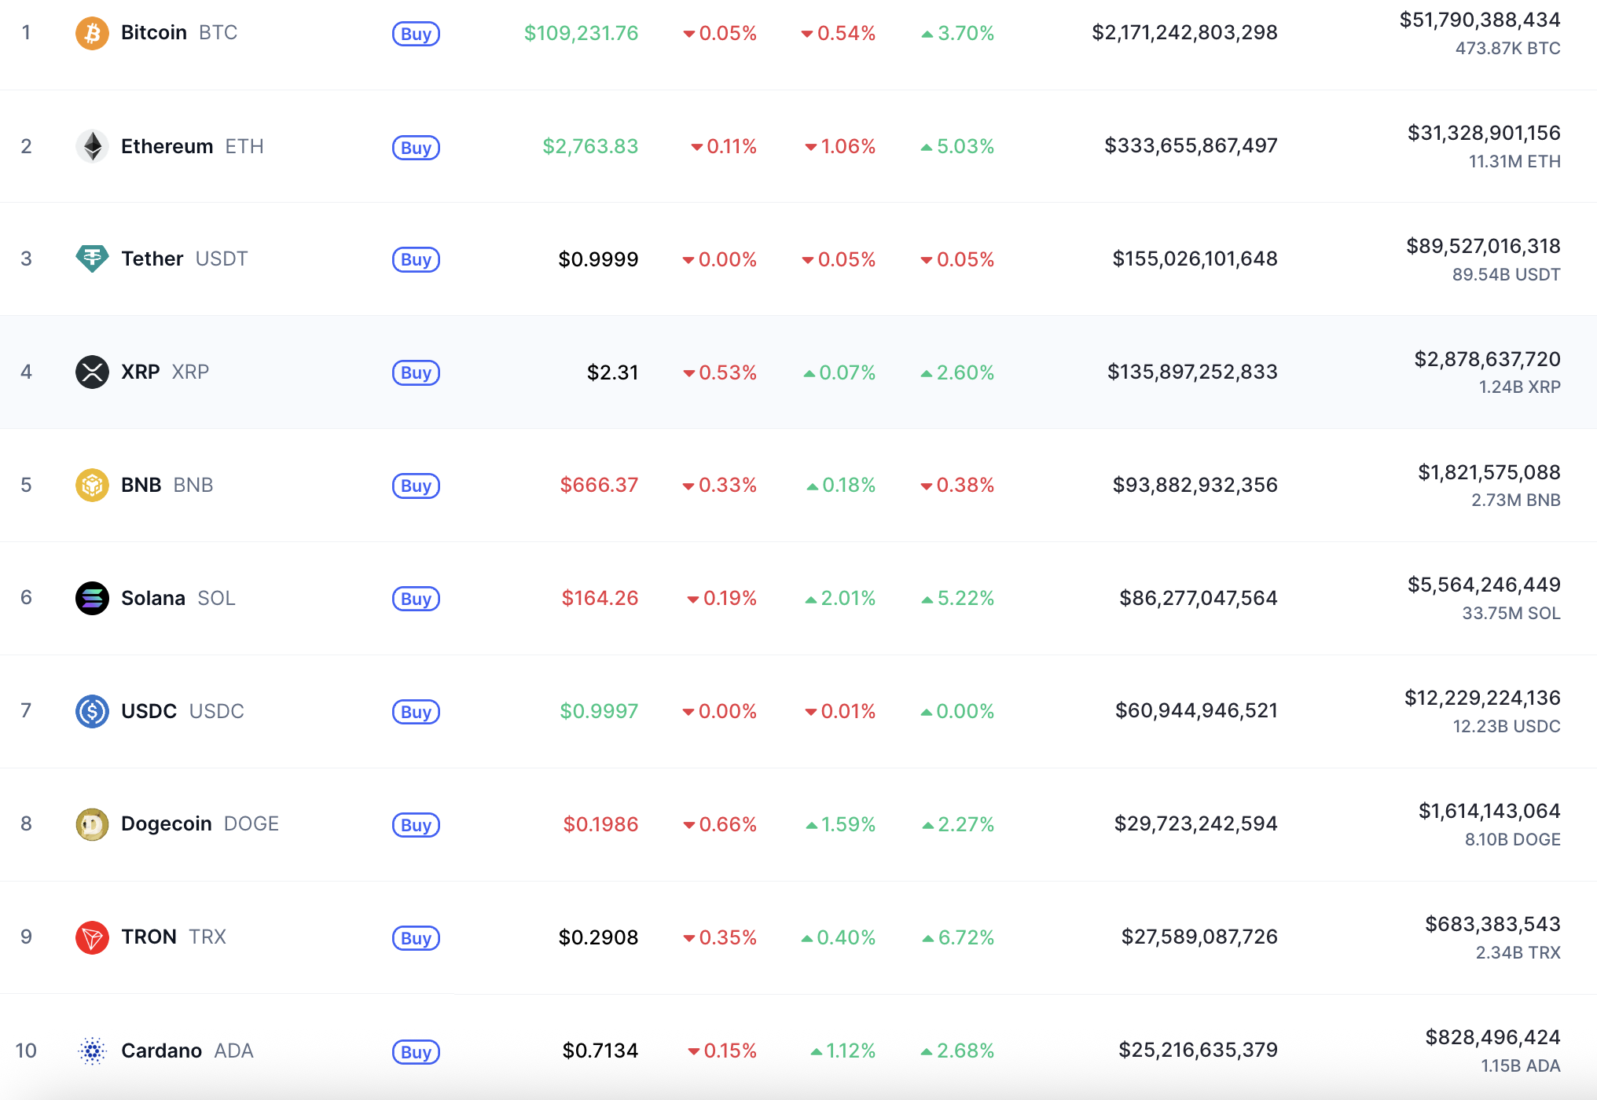Image resolution: width=1597 pixels, height=1100 pixels.
Task: Click the XRP logo icon
Action: (92, 372)
